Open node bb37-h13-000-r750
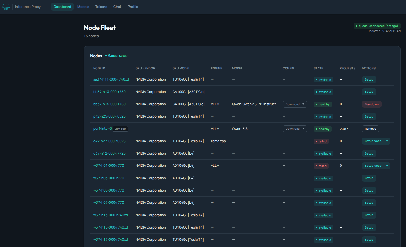Viewport: 406px width, 247px height. click(x=109, y=92)
